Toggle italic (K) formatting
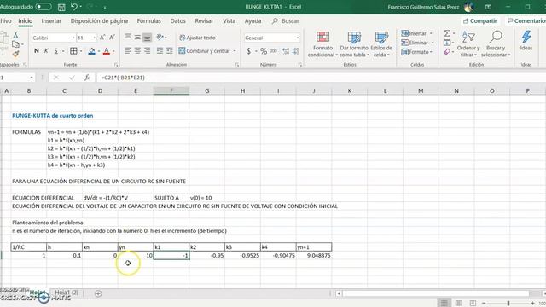The width and height of the screenshot is (546, 307). coord(46,51)
